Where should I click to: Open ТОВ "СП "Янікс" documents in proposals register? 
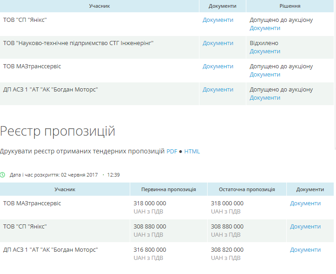pyautogui.click(x=305, y=227)
